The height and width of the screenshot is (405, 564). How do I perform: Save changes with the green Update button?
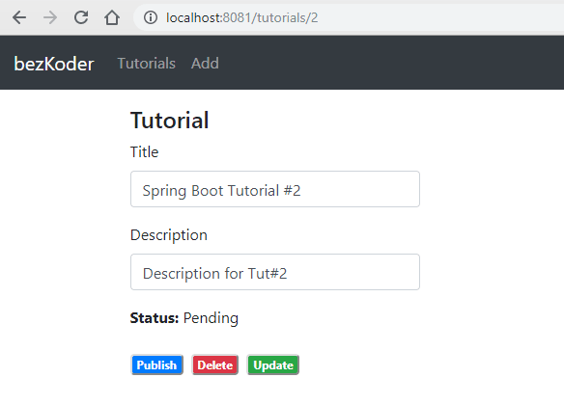273,364
